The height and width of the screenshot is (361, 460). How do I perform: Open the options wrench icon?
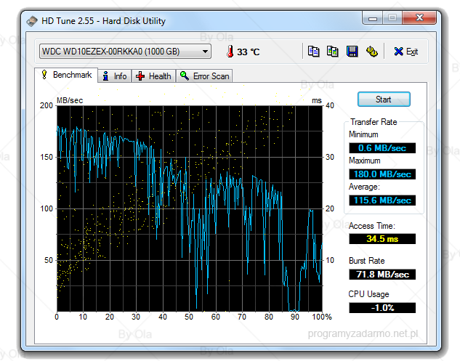click(x=371, y=52)
